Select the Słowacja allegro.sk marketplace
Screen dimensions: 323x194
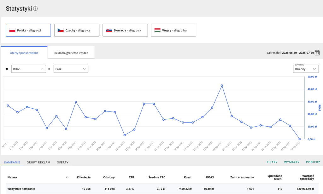[x=125, y=30]
